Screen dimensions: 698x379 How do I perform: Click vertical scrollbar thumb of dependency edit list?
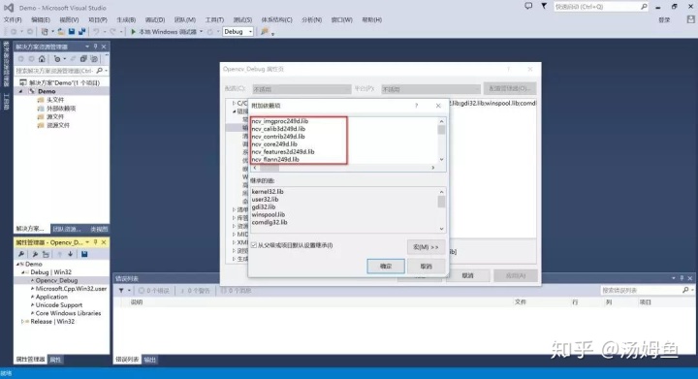pyautogui.click(x=442, y=130)
